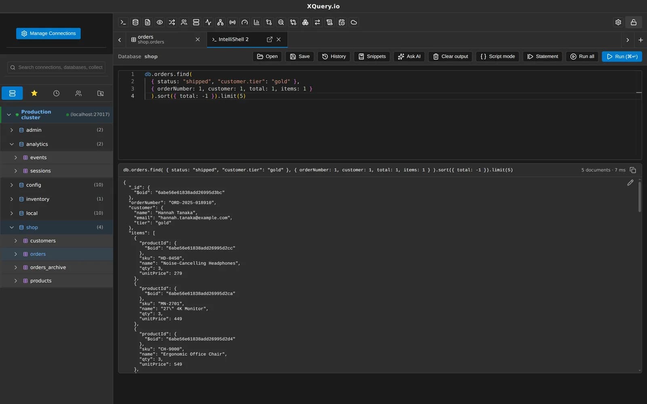Viewport: 647px width, 404px height.
Task: Open the History button
Action: [x=334, y=57]
